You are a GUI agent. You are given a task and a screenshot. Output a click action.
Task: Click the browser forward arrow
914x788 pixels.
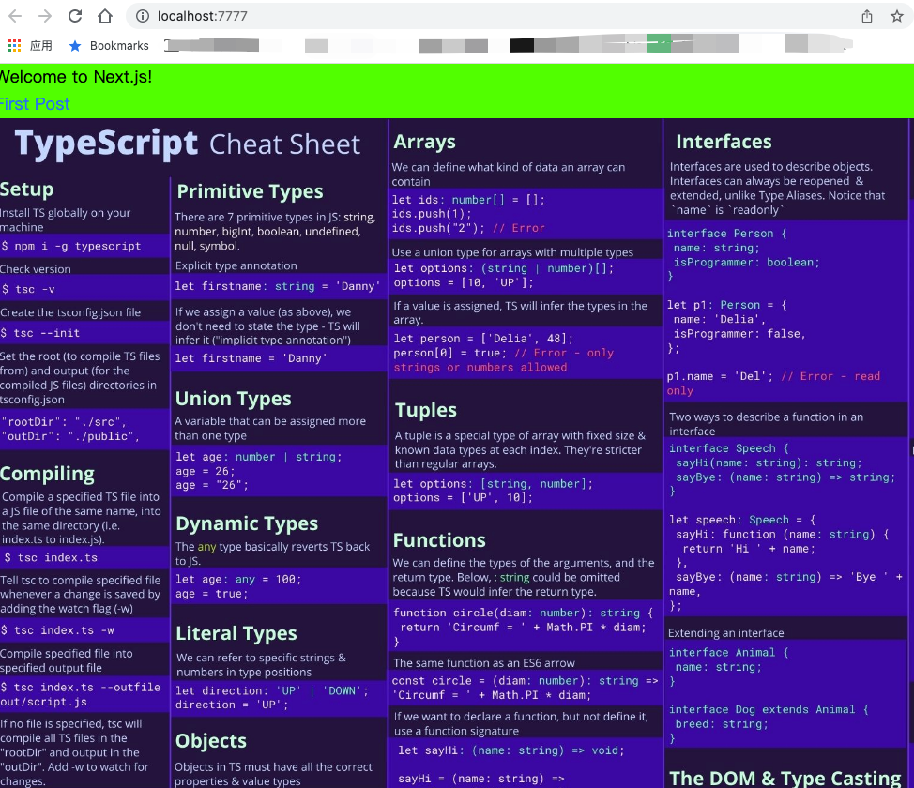click(45, 16)
